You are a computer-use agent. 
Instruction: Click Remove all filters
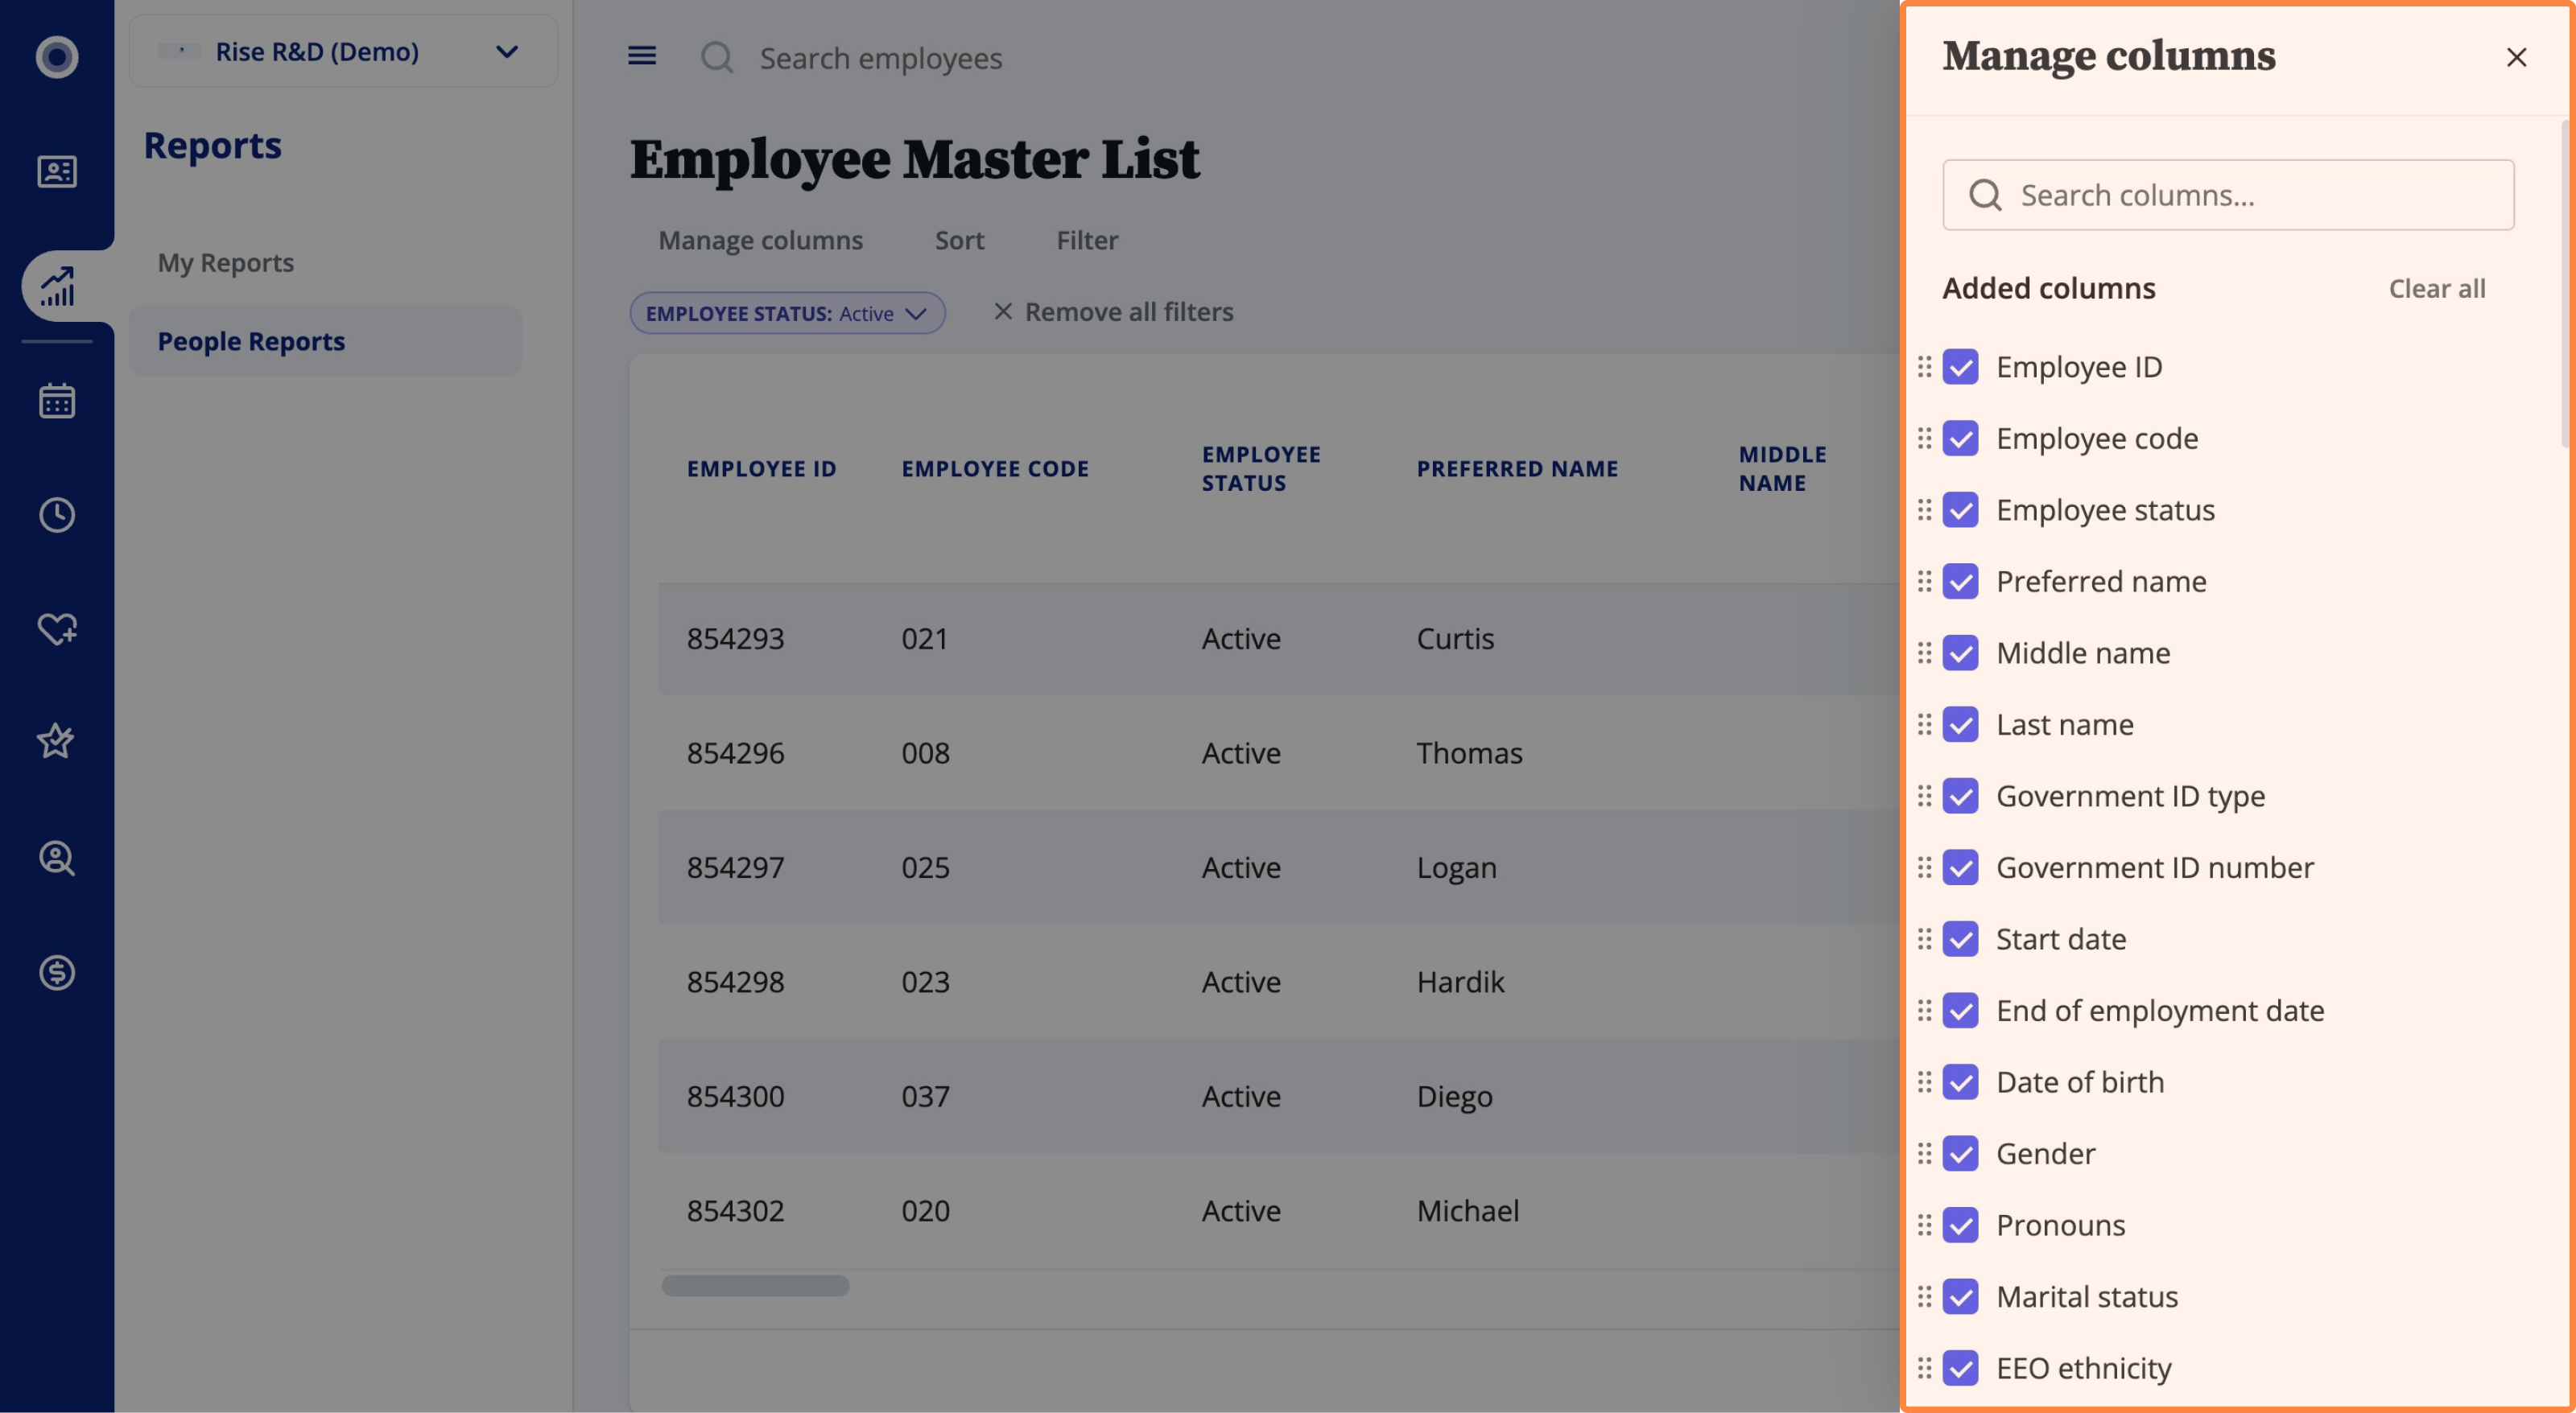[x=1113, y=311]
